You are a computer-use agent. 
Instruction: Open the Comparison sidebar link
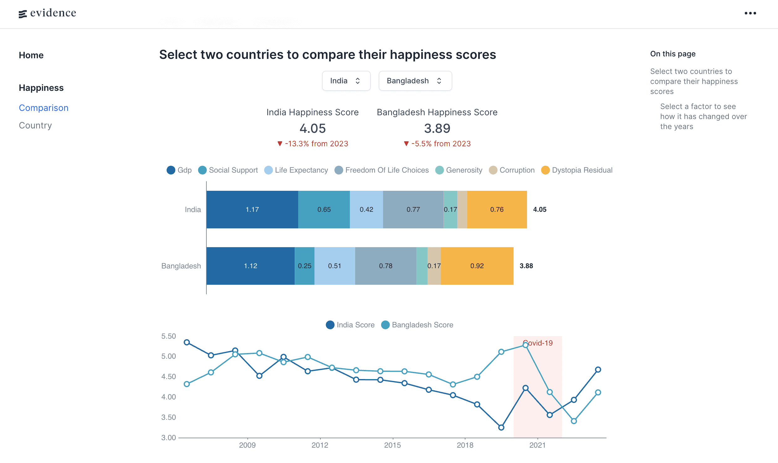44,108
